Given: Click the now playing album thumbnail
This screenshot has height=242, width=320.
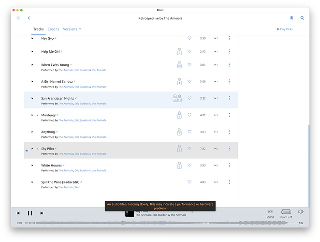Looking at the screenshot, I should point(130,214).
